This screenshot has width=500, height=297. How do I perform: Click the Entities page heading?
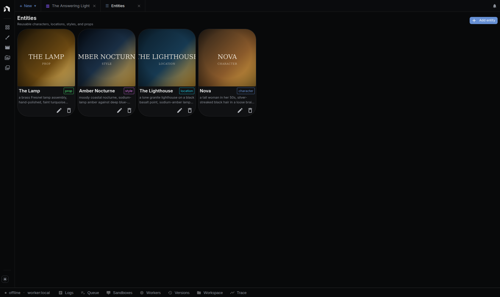click(27, 18)
